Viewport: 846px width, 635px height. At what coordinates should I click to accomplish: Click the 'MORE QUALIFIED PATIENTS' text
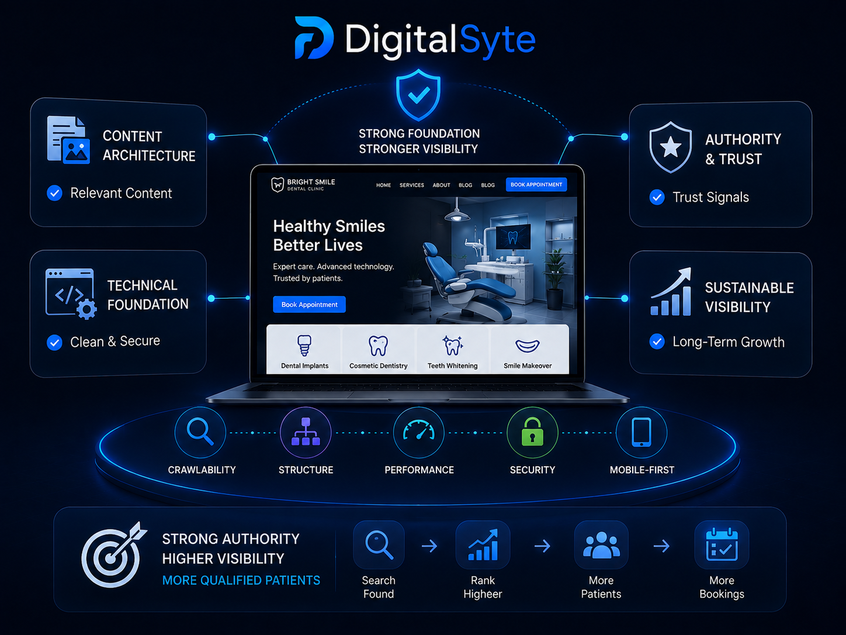click(241, 580)
